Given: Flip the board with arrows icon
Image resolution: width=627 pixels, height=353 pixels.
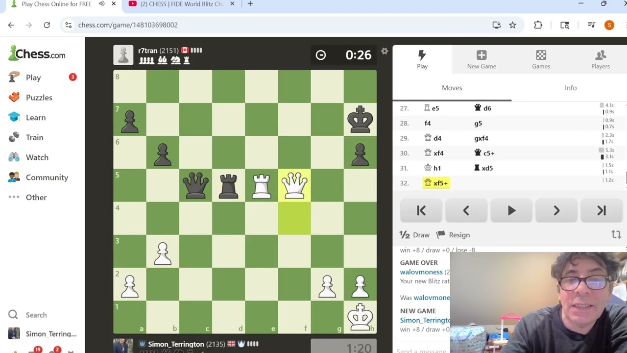Looking at the screenshot, I should coord(616,235).
